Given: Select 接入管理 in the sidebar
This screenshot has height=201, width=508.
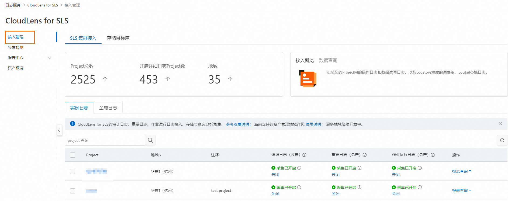Looking at the screenshot, I should pos(16,37).
